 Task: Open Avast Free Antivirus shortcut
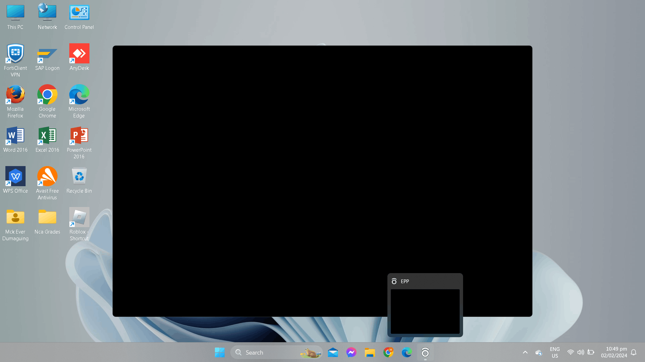(47, 184)
